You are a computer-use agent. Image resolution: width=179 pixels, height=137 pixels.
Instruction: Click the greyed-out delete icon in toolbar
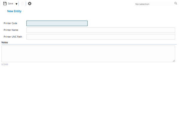pos(22,4)
